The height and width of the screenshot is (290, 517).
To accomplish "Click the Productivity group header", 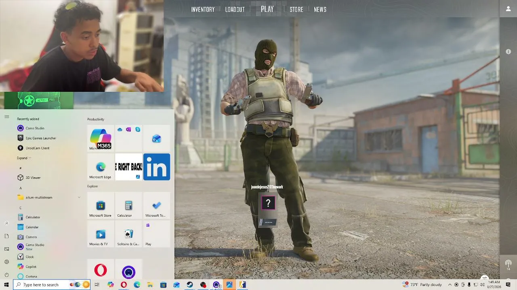I will pyautogui.click(x=96, y=119).
